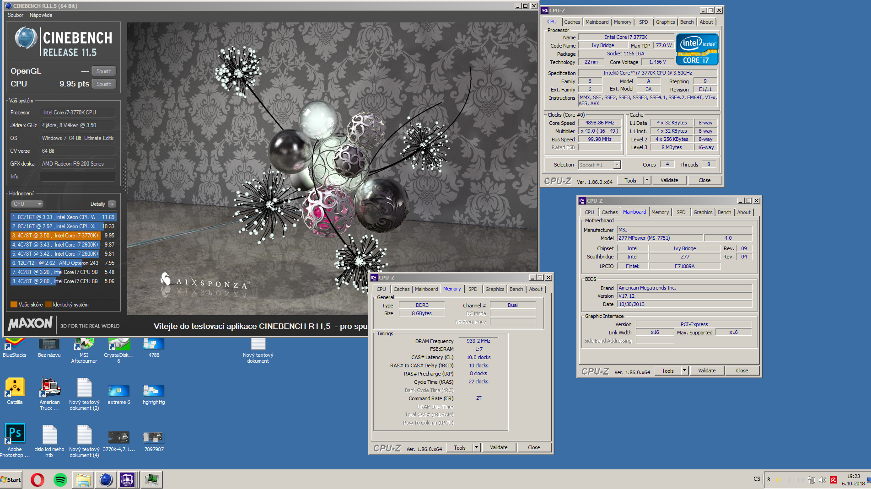871x489 pixels.
Task: Open Tools dropdown arrow in Memory CPU-Z
Action: [476, 448]
